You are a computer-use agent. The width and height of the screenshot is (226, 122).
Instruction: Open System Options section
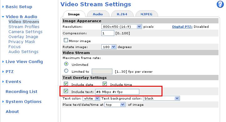tap(24, 102)
